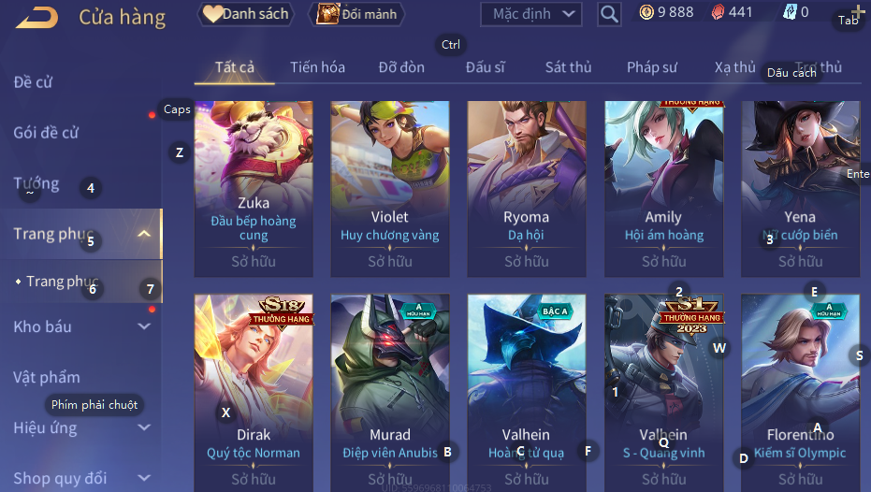
Task: Expand the Hiệu ứng sidebar section
Action: [144, 427]
